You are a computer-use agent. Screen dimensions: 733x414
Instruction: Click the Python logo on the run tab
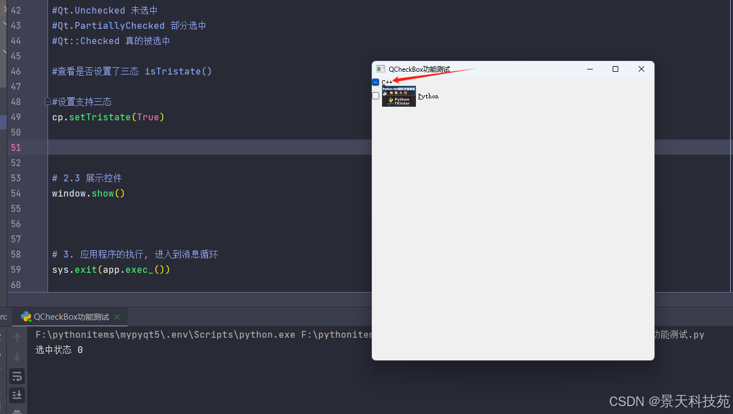(26, 317)
